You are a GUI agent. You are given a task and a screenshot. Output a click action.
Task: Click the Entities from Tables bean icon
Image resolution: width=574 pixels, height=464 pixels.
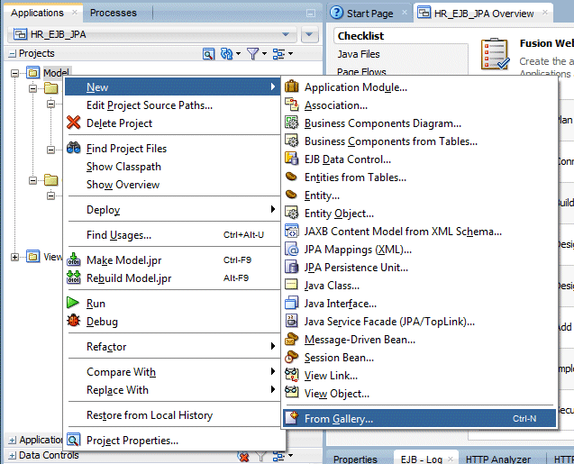[292, 177]
